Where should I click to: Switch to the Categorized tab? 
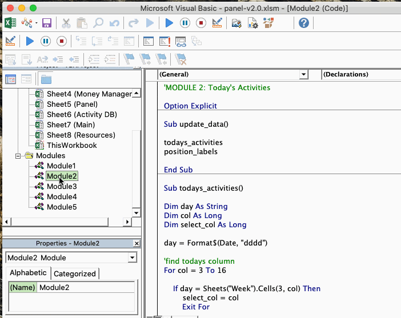coord(75,273)
